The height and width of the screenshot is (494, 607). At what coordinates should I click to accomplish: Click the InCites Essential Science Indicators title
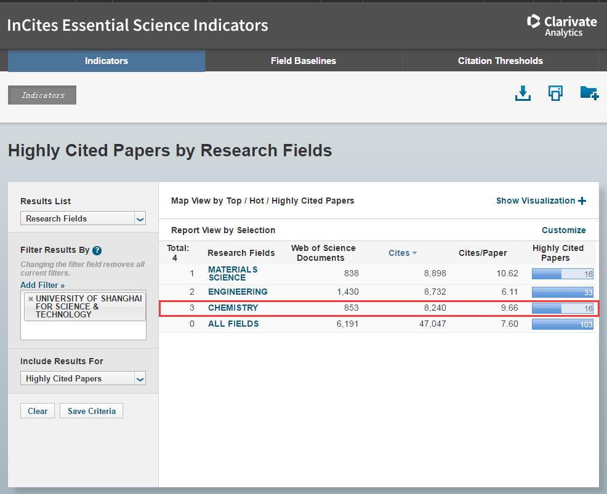(x=137, y=25)
